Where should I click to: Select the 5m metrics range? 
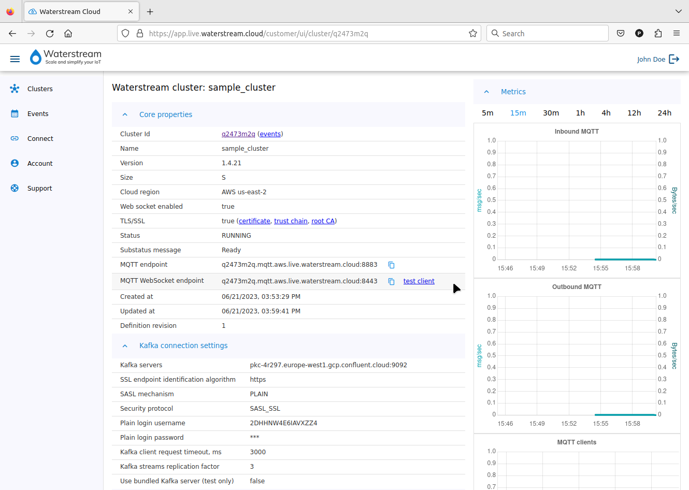point(487,113)
